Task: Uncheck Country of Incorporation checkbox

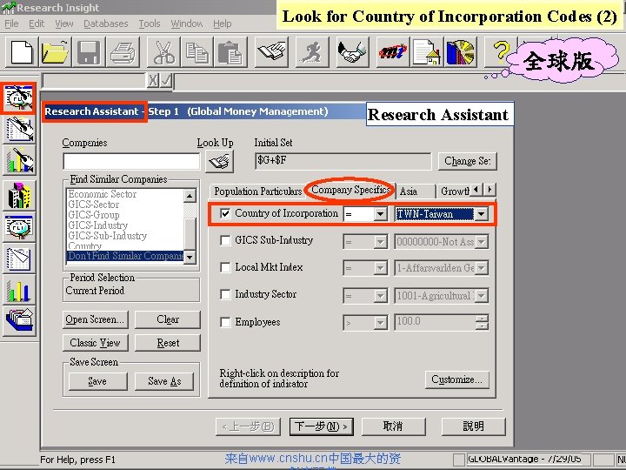Action: (x=225, y=213)
